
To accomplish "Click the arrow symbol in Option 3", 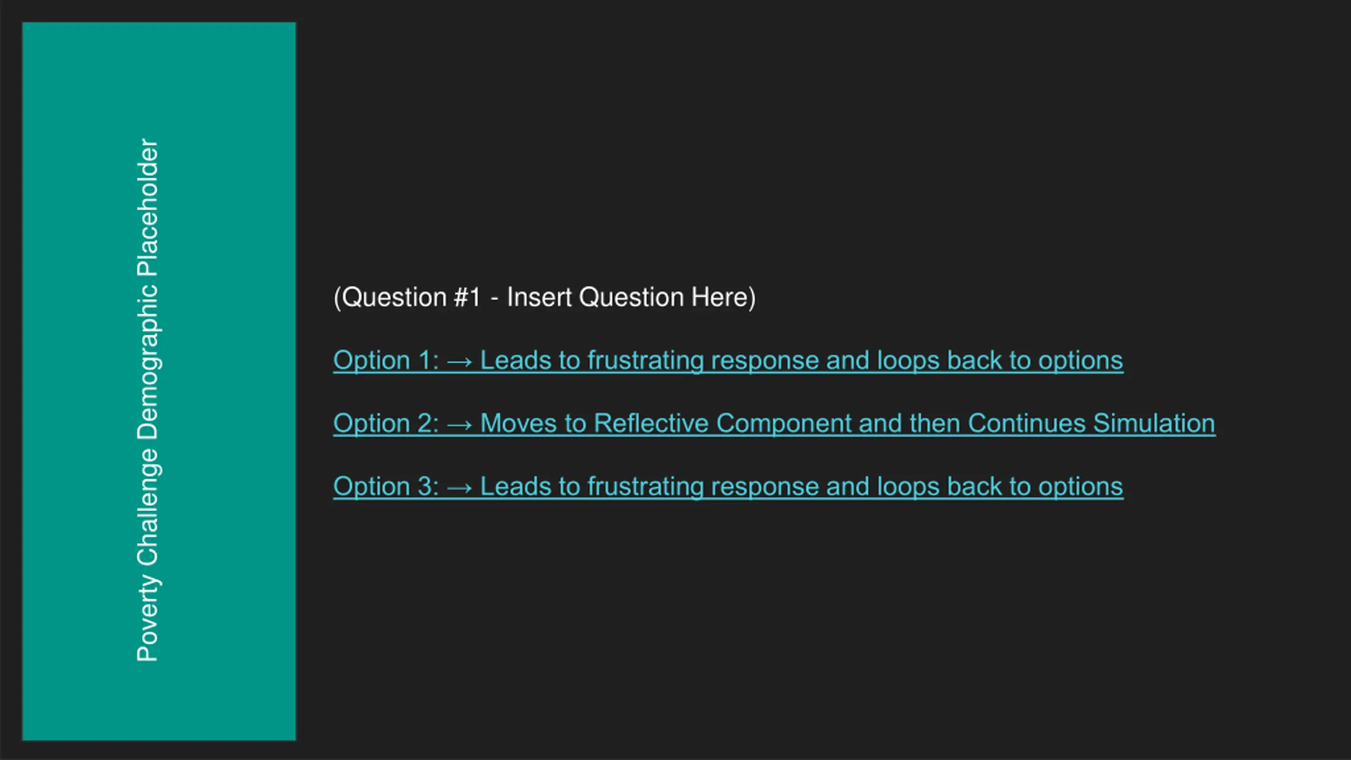I will pos(459,488).
